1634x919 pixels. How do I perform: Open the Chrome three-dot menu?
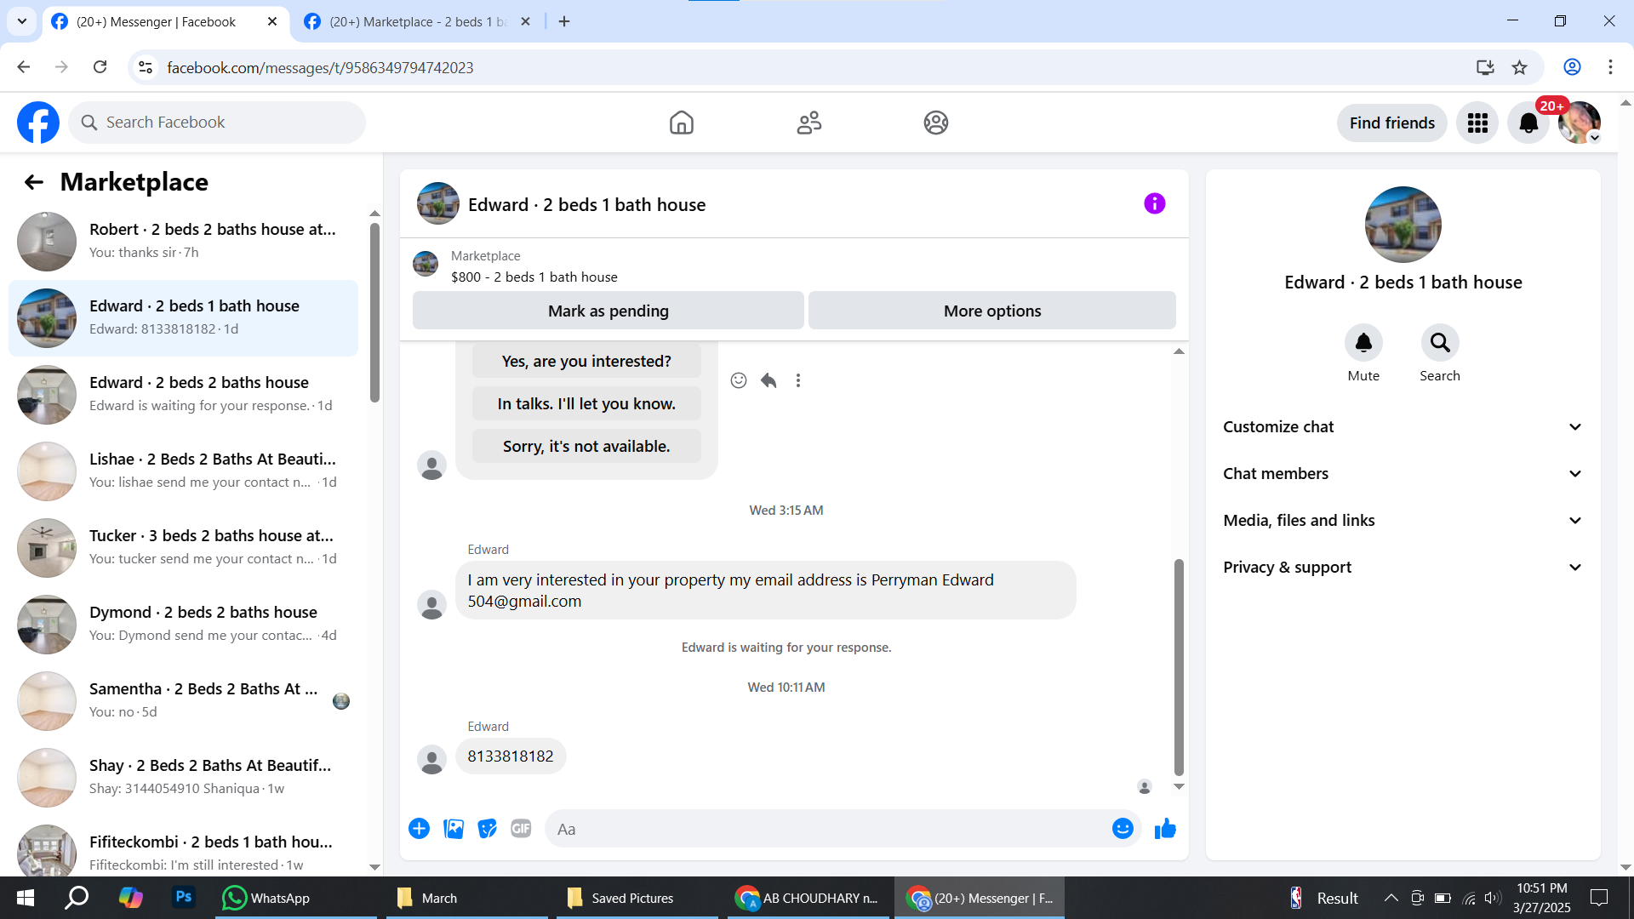[x=1610, y=67]
